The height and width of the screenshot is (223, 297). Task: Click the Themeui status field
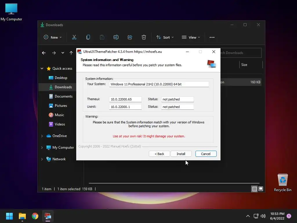(x=178, y=99)
